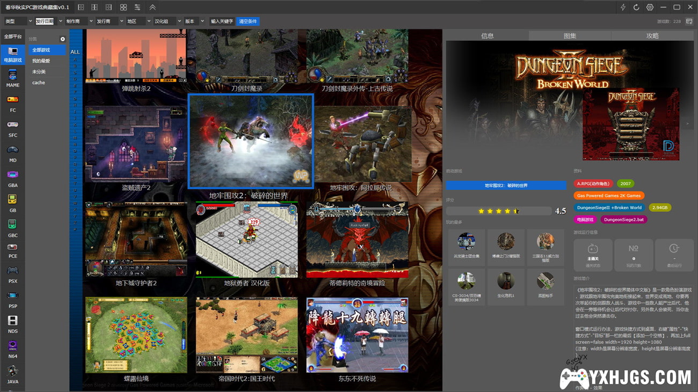Open the filter sliders icon in title bar

pos(137,7)
